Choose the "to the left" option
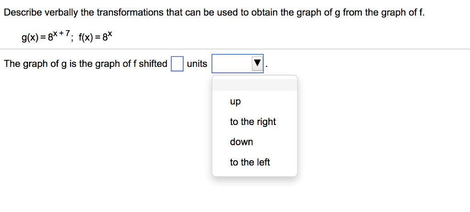This screenshot has width=470, height=212. pyautogui.click(x=250, y=162)
